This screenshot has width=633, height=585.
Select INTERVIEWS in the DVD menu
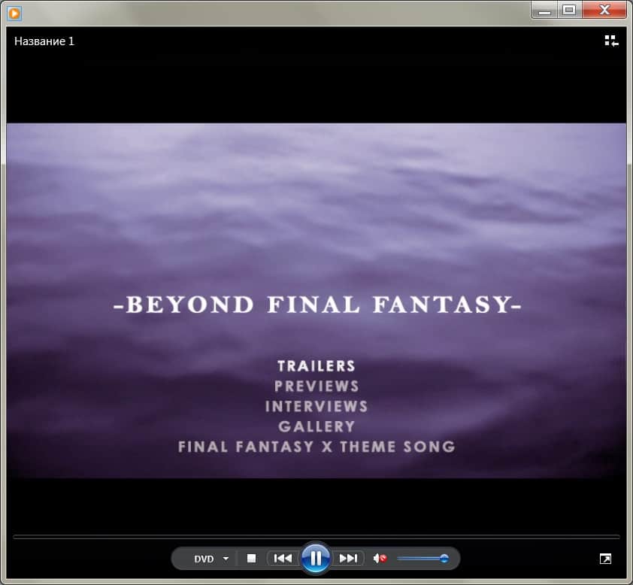point(316,406)
